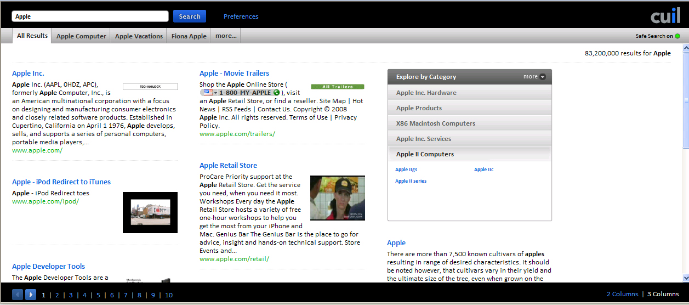Switch to the Fiona Apple tab
The height and width of the screenshot is (305, 689).
tap(189, 36)
